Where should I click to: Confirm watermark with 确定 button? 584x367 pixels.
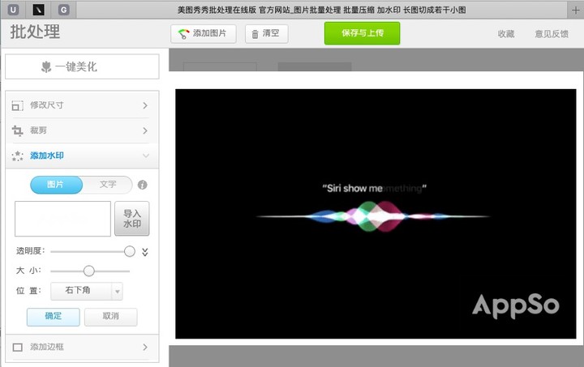54,317
